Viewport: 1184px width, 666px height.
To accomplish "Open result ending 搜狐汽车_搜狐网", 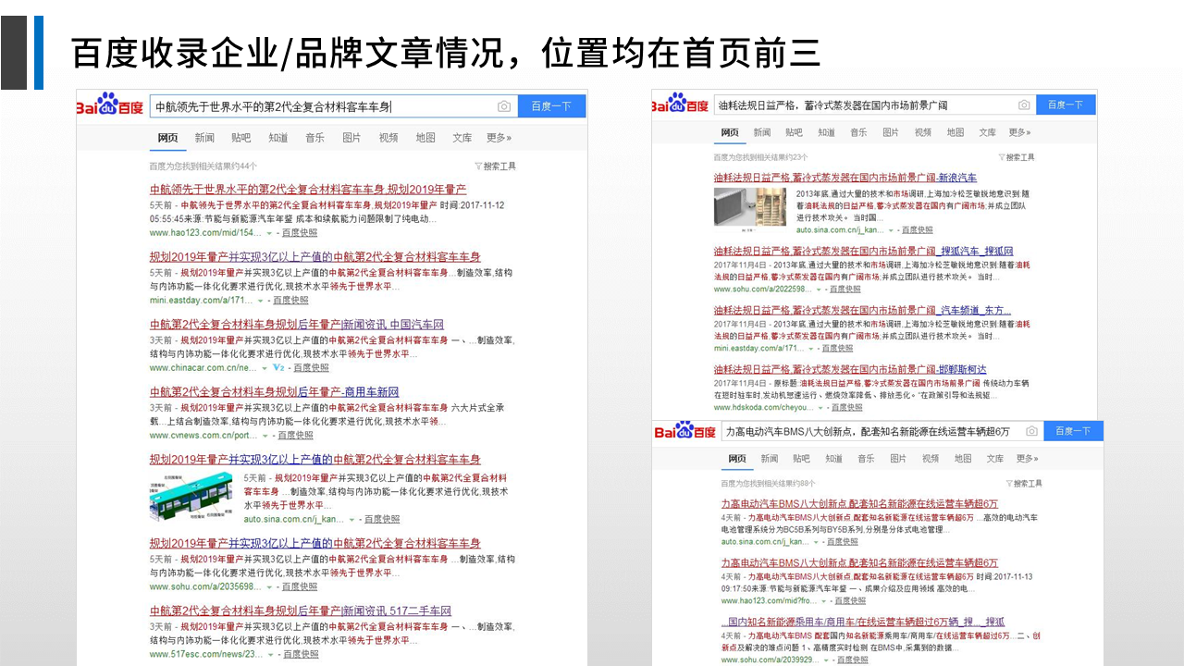I will (863, 251).
